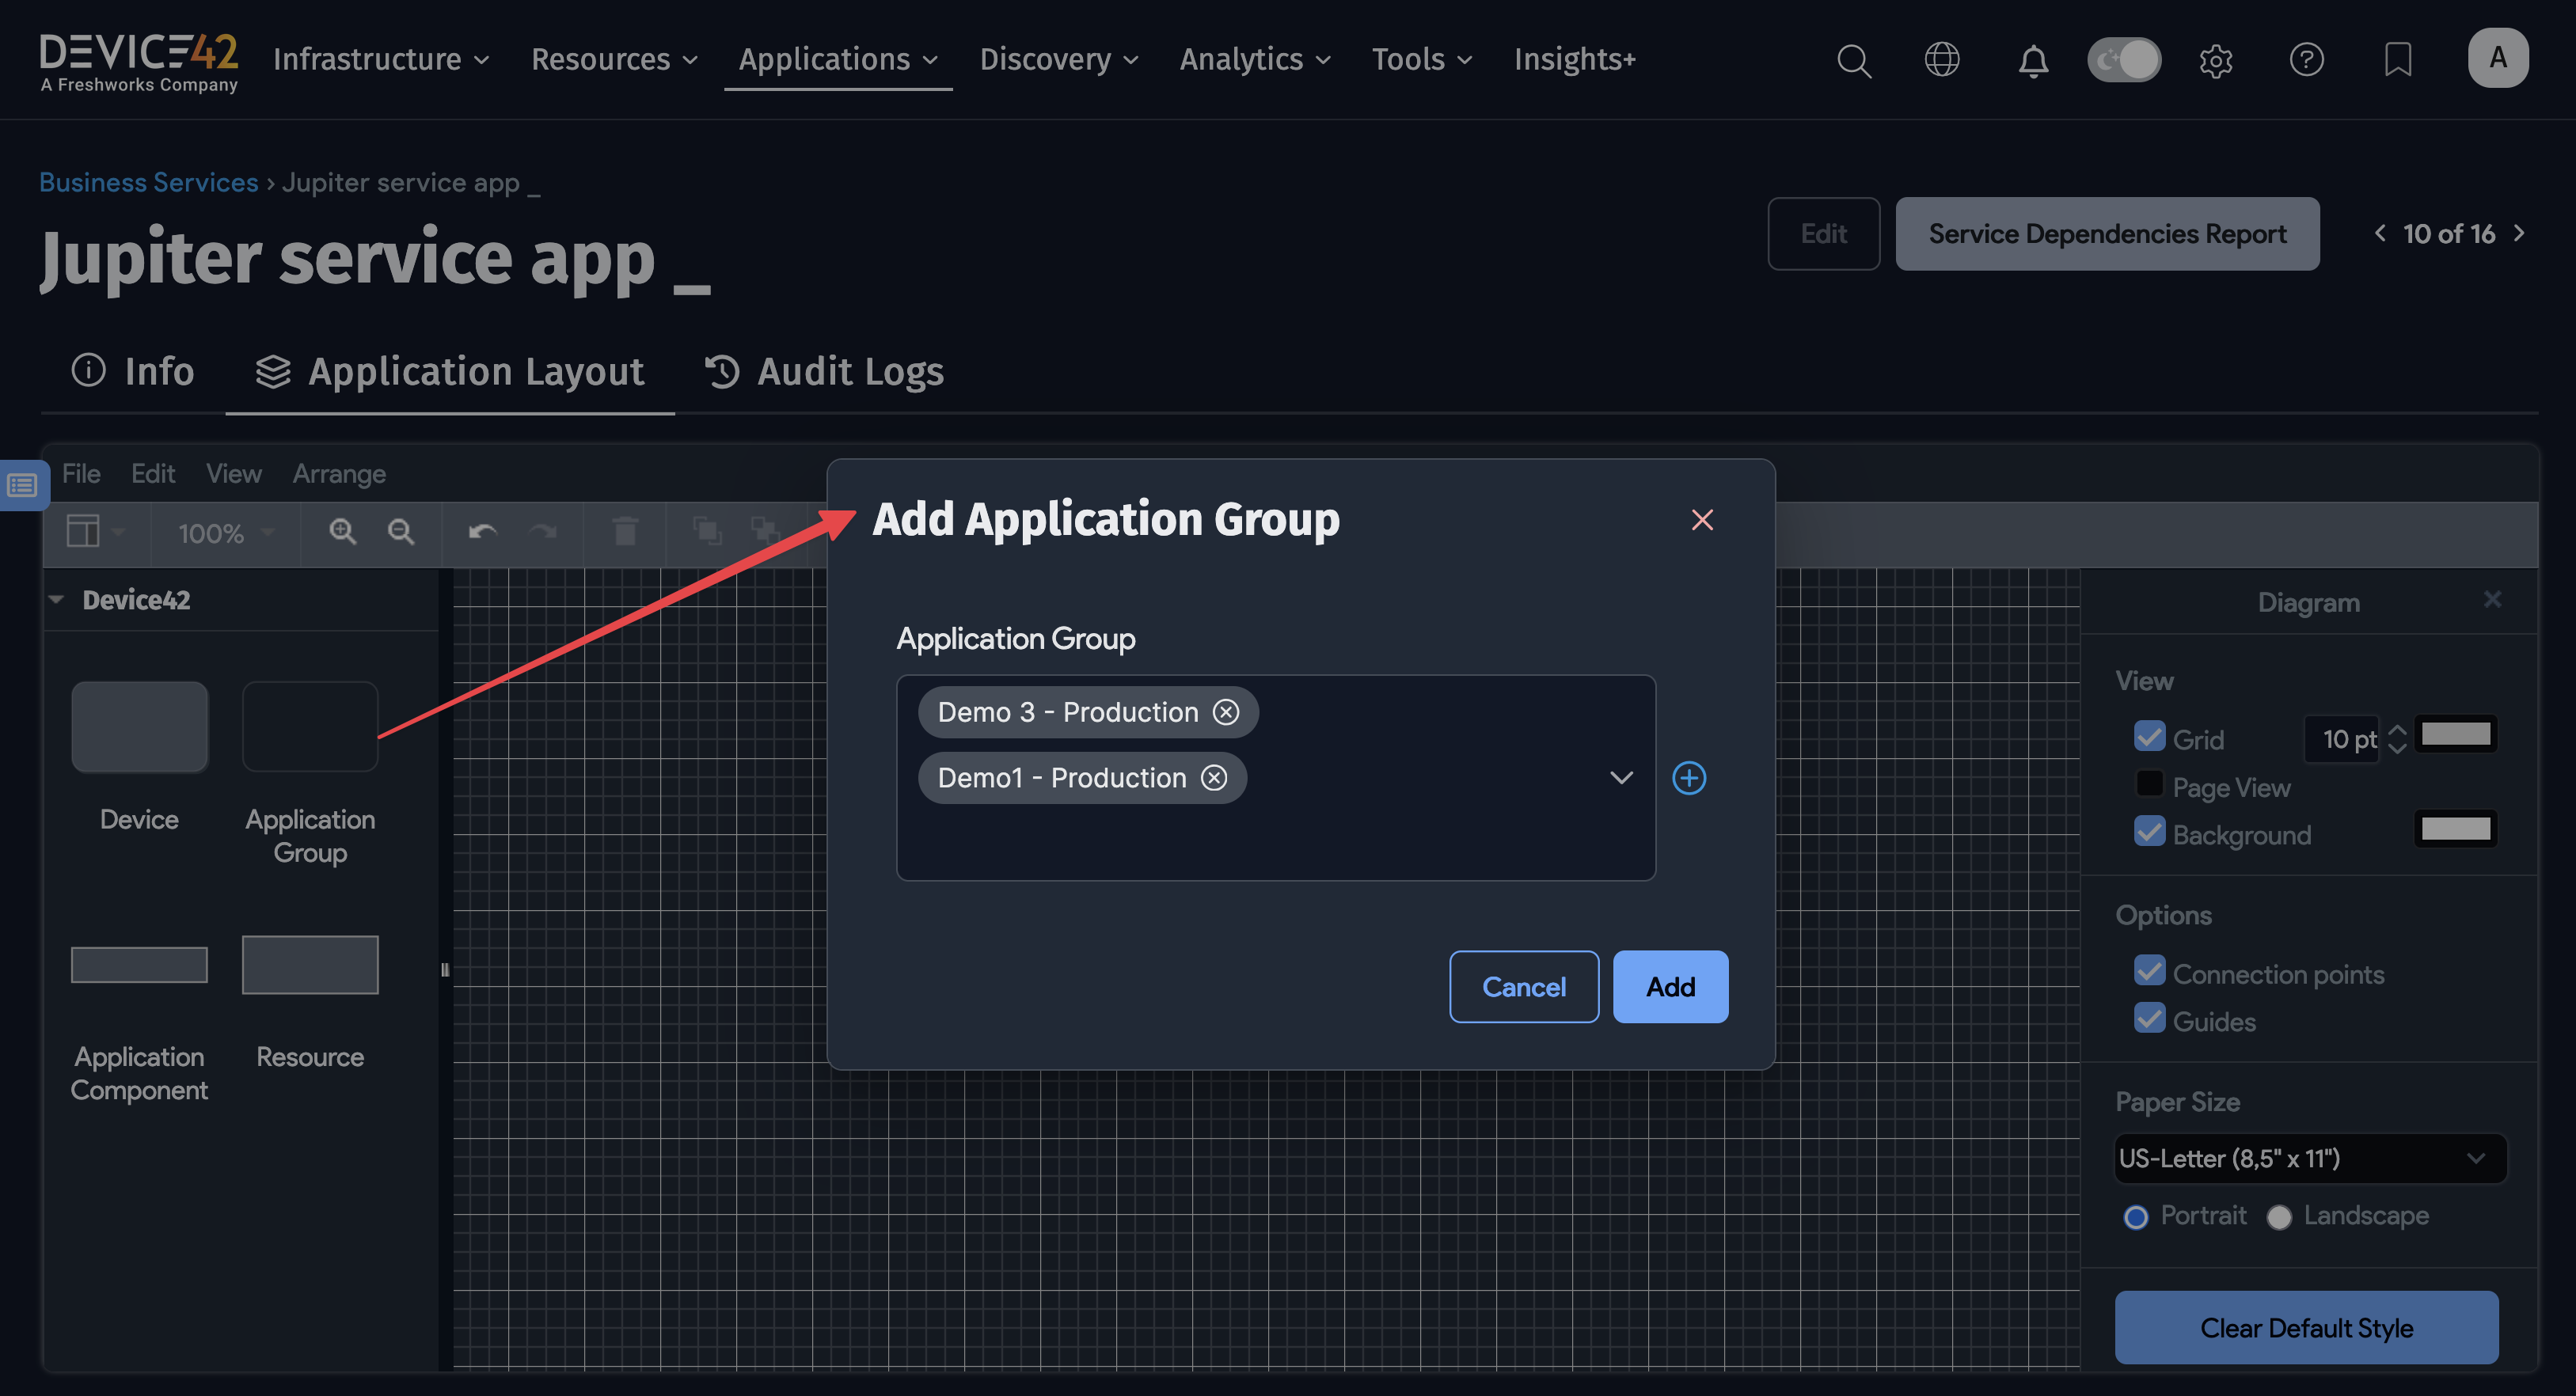Collapse the Device42 shapes section
2576x1396 pixels.
click(57, 599)
